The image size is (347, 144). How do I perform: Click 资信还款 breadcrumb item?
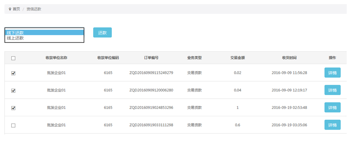[x=34, y=9]
